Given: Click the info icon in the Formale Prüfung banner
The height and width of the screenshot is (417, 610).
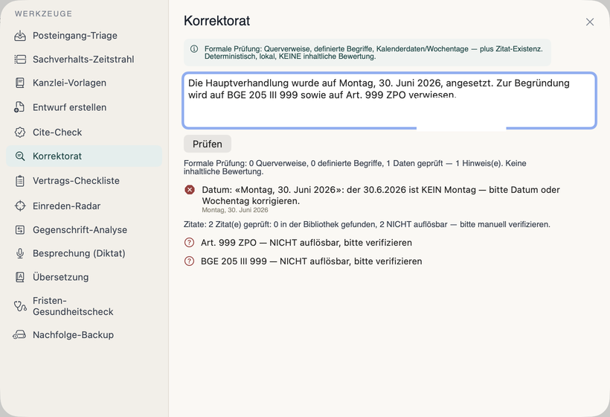Looking at the screenshot, I should coord(194,49).
